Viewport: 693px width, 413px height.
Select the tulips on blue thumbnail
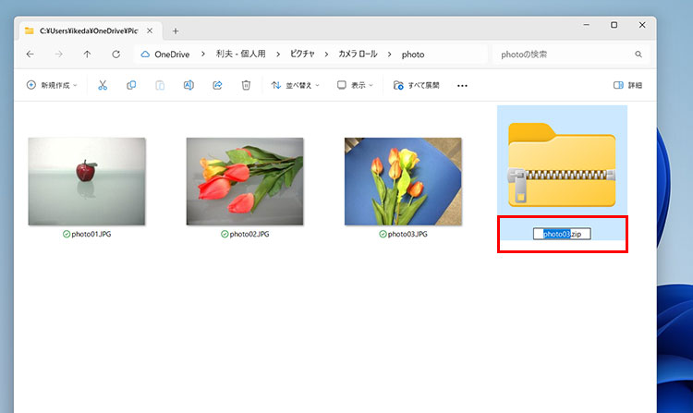coord(403,181)
